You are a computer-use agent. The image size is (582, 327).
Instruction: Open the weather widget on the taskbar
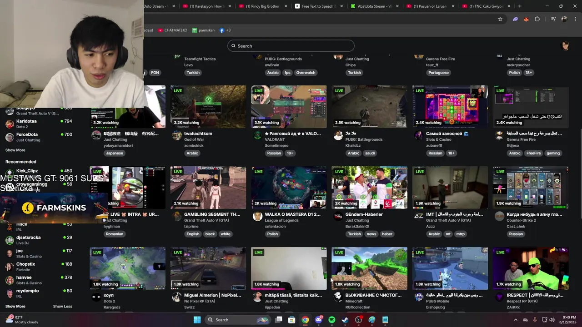(x=22, y=320)
